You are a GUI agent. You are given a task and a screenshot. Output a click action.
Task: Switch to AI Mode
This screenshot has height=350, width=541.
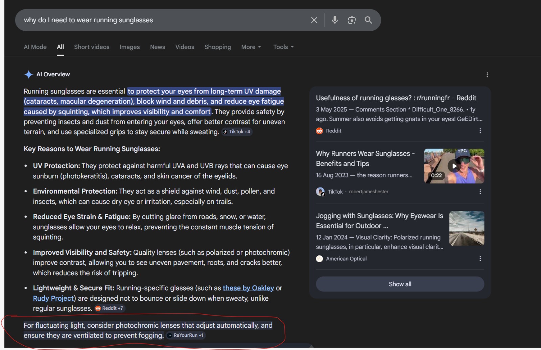(x=35, y=47)
